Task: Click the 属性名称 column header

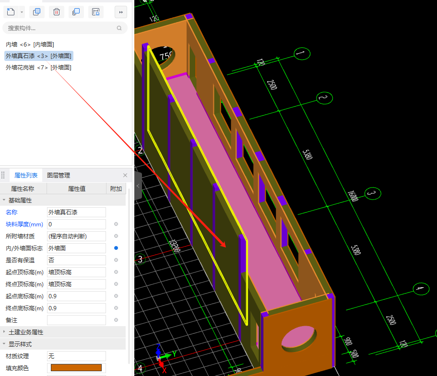Action: point(23,188)
